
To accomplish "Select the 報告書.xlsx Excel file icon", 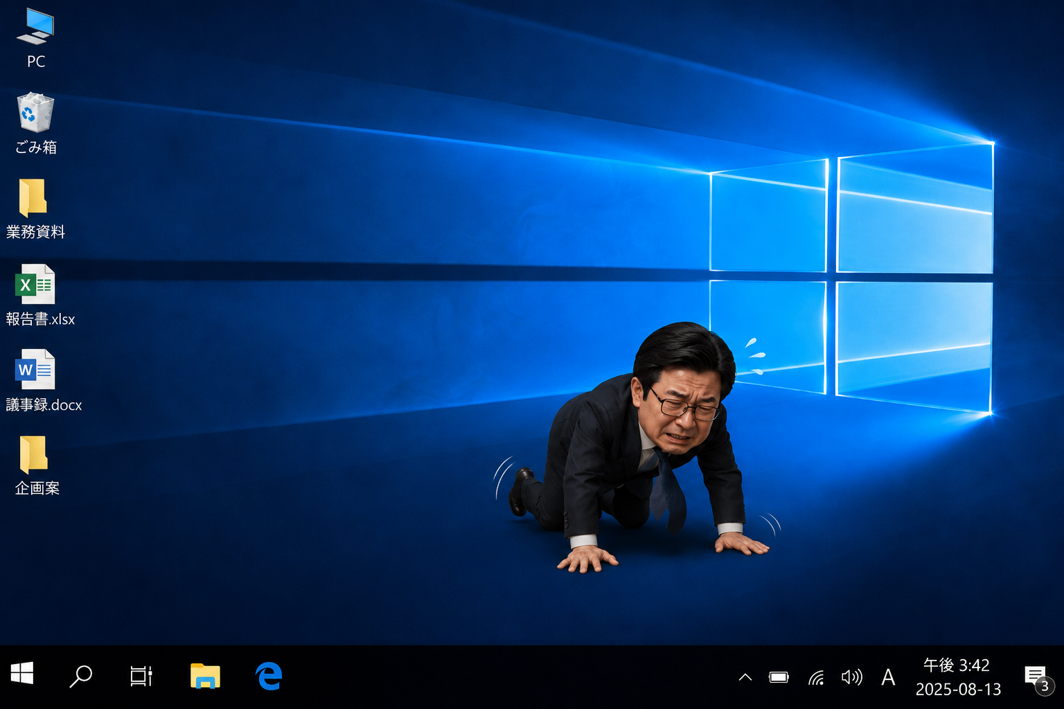I will click(x=35, y=284).
